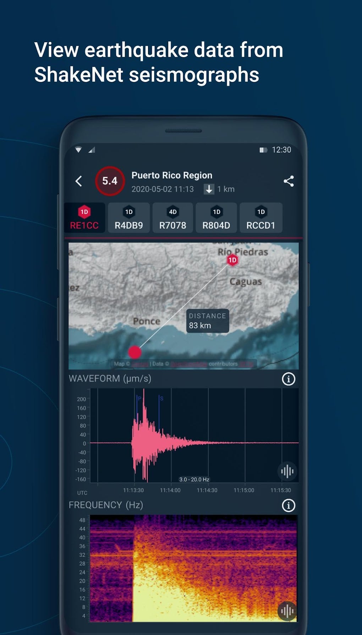Tap the share icon

pos(289,181)
